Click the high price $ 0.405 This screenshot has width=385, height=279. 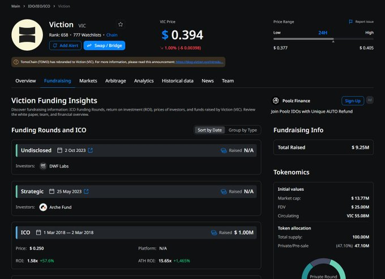coord(366,48)
